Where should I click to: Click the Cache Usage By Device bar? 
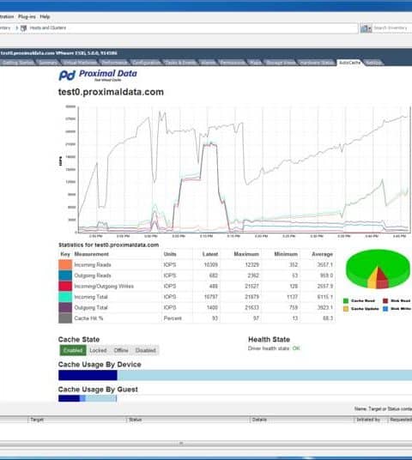[235, 375]
